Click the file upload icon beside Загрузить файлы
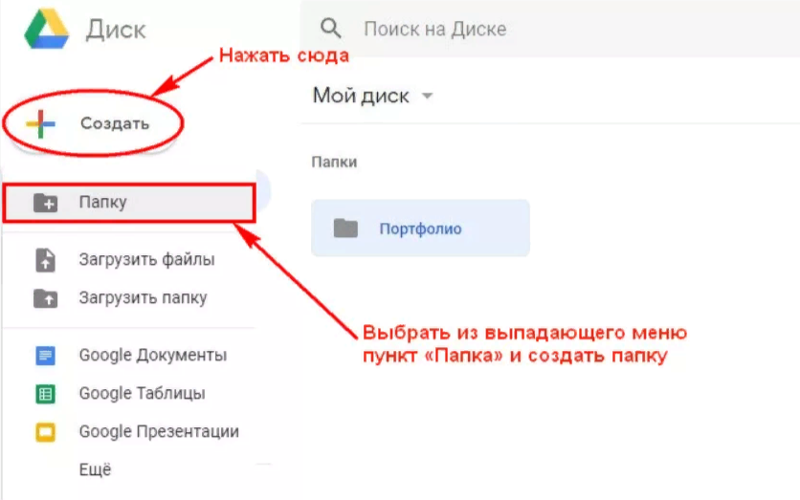The width and height of the screenshot is (800, 500). [45, 260]
